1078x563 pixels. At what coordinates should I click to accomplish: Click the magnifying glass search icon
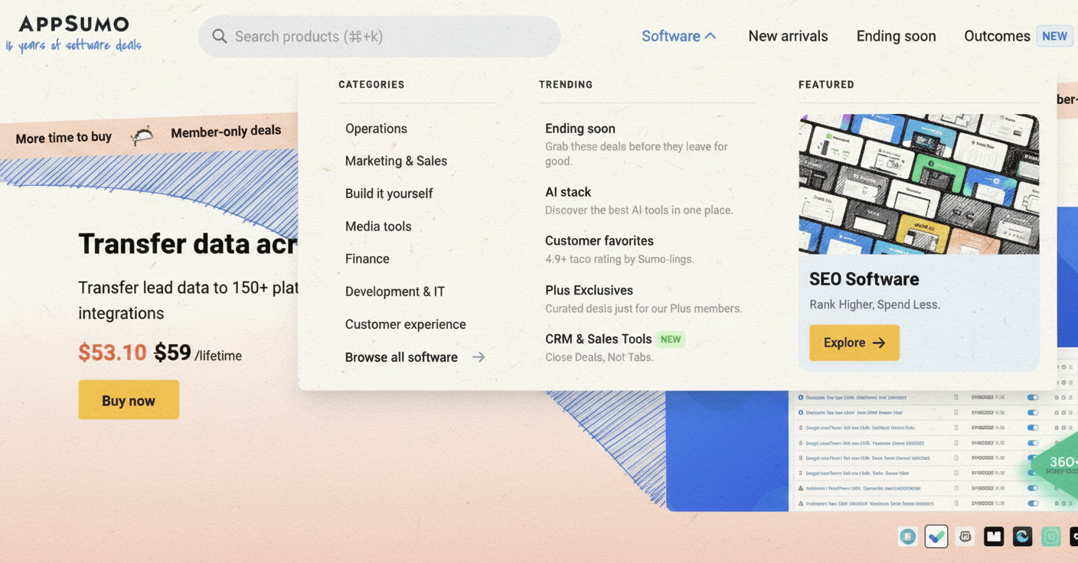click(x=220, y=36)
